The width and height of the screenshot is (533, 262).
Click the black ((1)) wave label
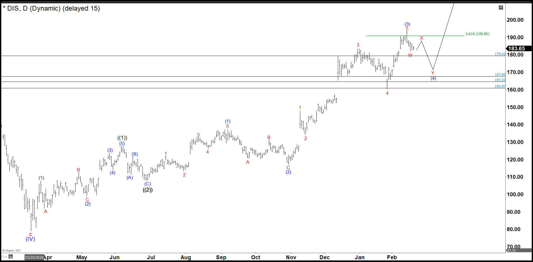[122, 138]
